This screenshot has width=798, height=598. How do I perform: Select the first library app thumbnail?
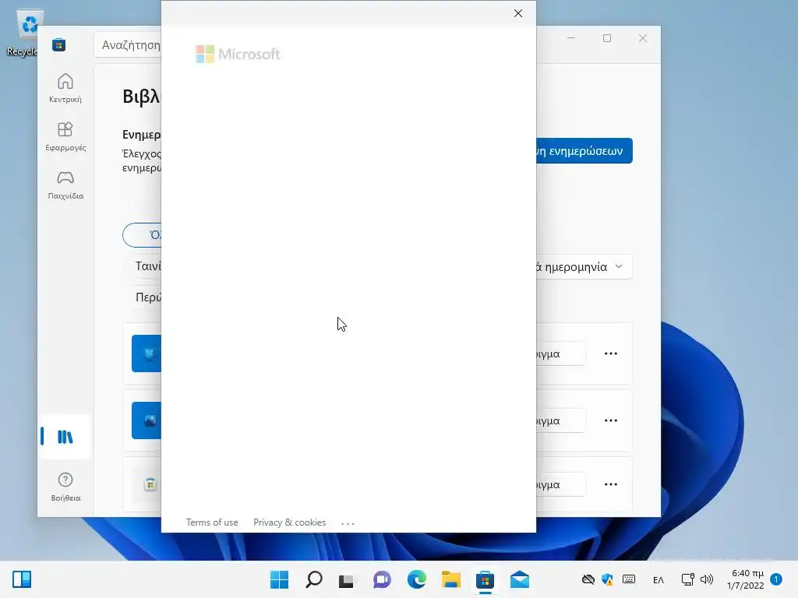click(x=147, y=354)
